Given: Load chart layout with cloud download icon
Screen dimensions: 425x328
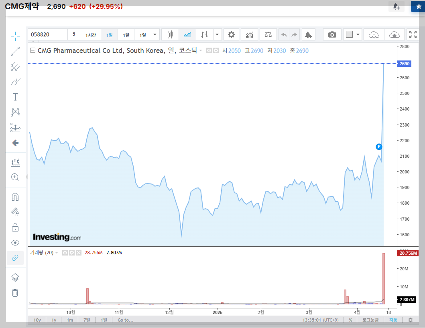Looking at the screenshot, I should 374,34.
